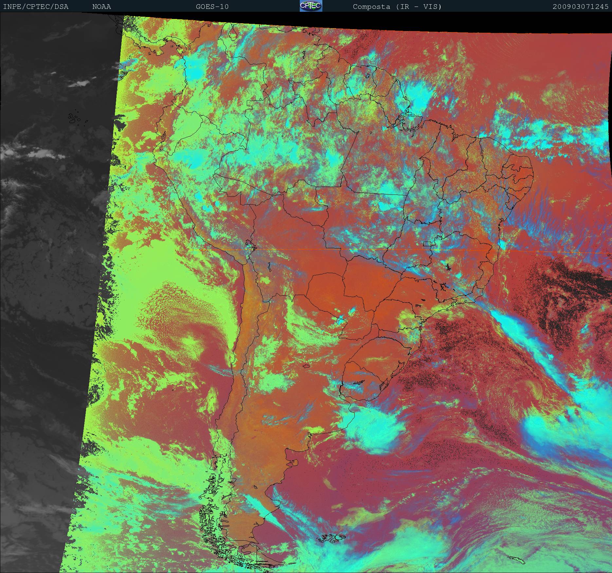This screenshot has height=573, width=612.
Task: Click the 200903071245 timestamp
Action: [581, 7]
